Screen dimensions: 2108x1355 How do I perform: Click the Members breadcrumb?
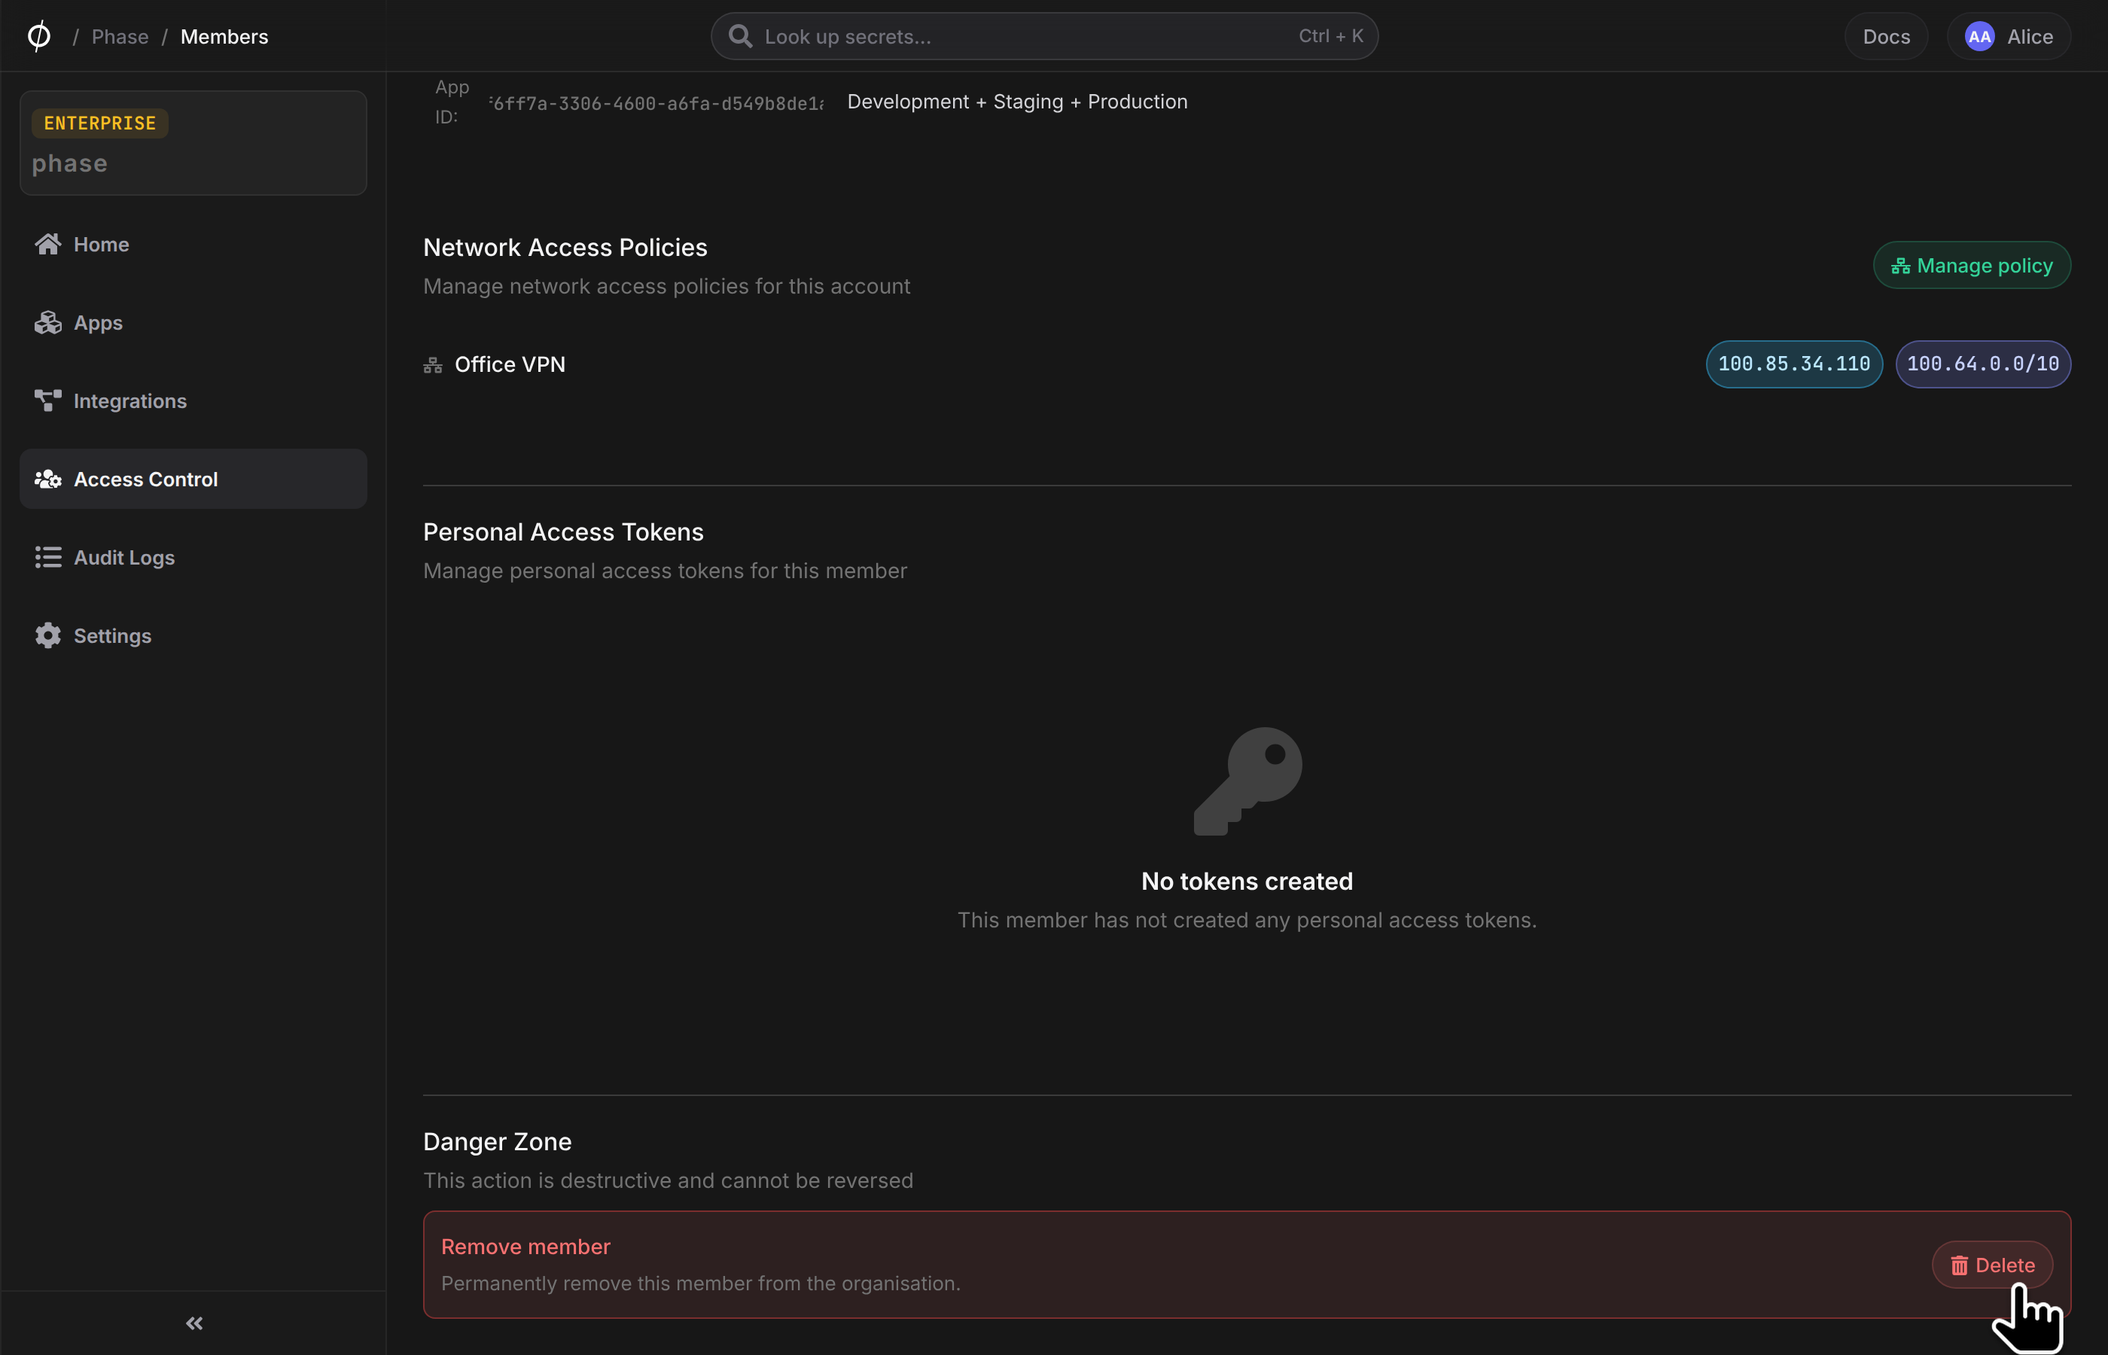coord(224,36)
